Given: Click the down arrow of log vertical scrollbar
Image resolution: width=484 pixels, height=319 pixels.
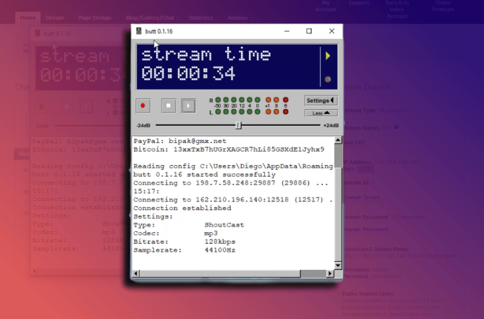Looking at the screenshot, I should (x=338, y=265).
